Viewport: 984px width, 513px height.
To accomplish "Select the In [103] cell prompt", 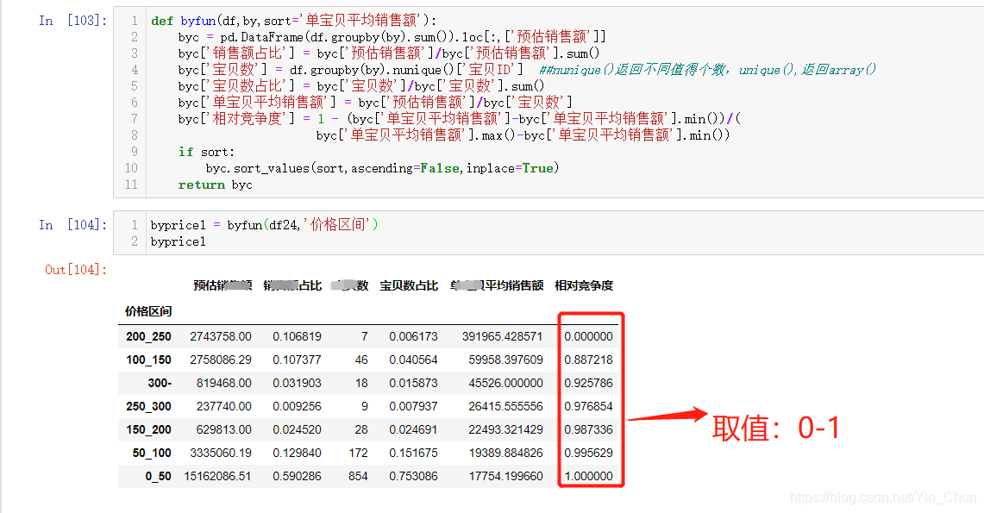I will [x=72, y=21].
